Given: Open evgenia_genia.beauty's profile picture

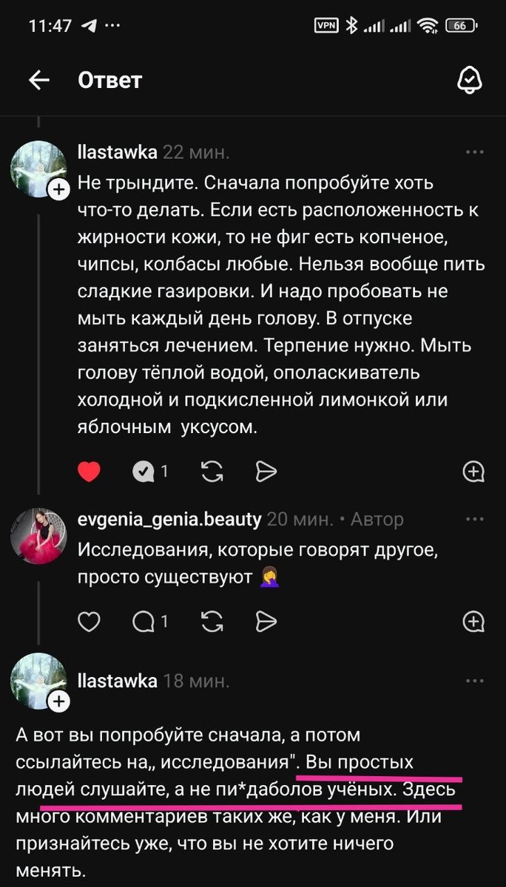Looking at the screenshot, I should click(39, 535).
